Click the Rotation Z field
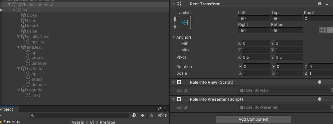Screen dimensions: 333x124 click(321, 67)
